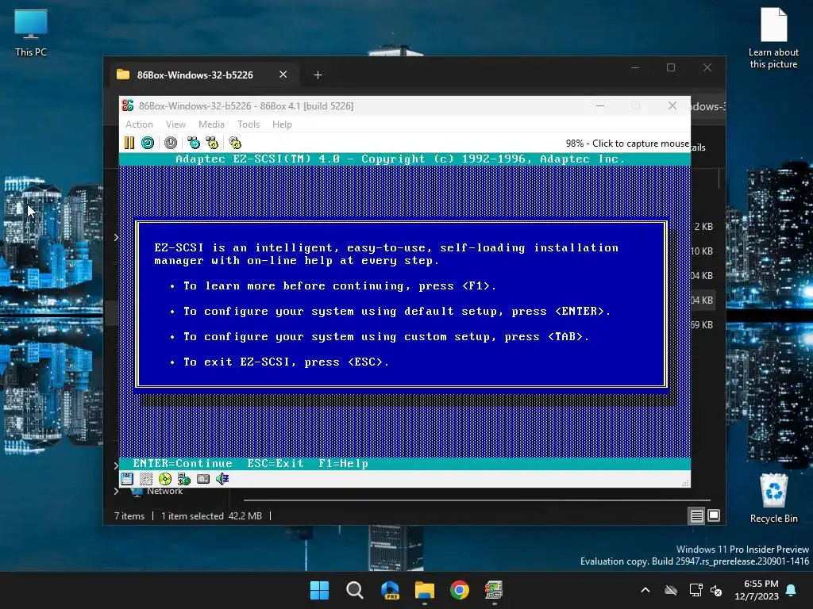The height and width of the screenshot is (609, 813).
Task: Click the OneDrive cloud tray icon
Action: [671, 590]
